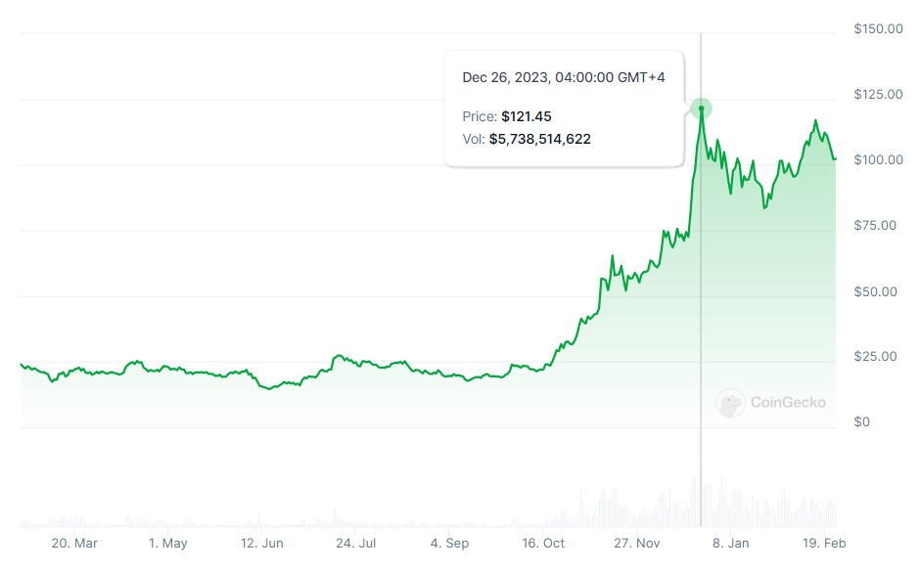Click the $150.00 y-axis label

878,28
